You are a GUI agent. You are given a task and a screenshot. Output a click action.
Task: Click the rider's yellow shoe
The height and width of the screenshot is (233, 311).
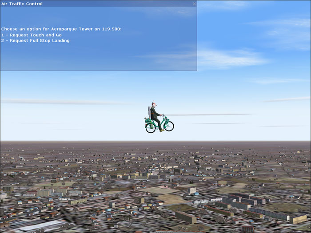pos(162,130)
